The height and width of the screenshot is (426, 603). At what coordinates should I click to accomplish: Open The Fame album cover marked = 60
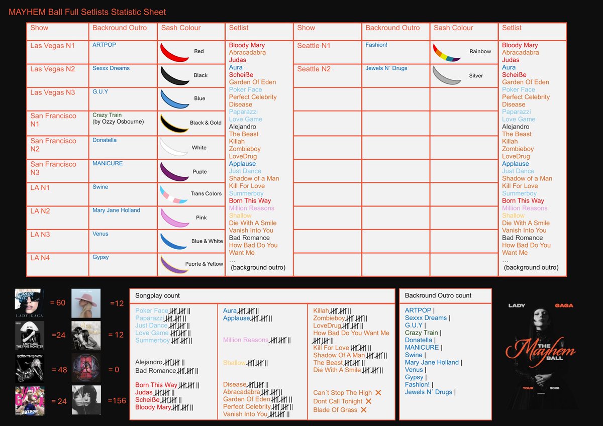coord(29,303)
